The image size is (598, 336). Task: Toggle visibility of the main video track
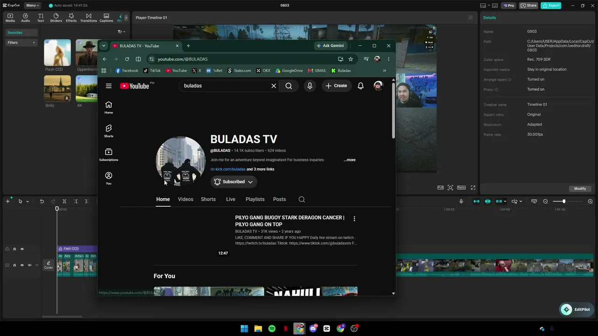click(22, 265)
